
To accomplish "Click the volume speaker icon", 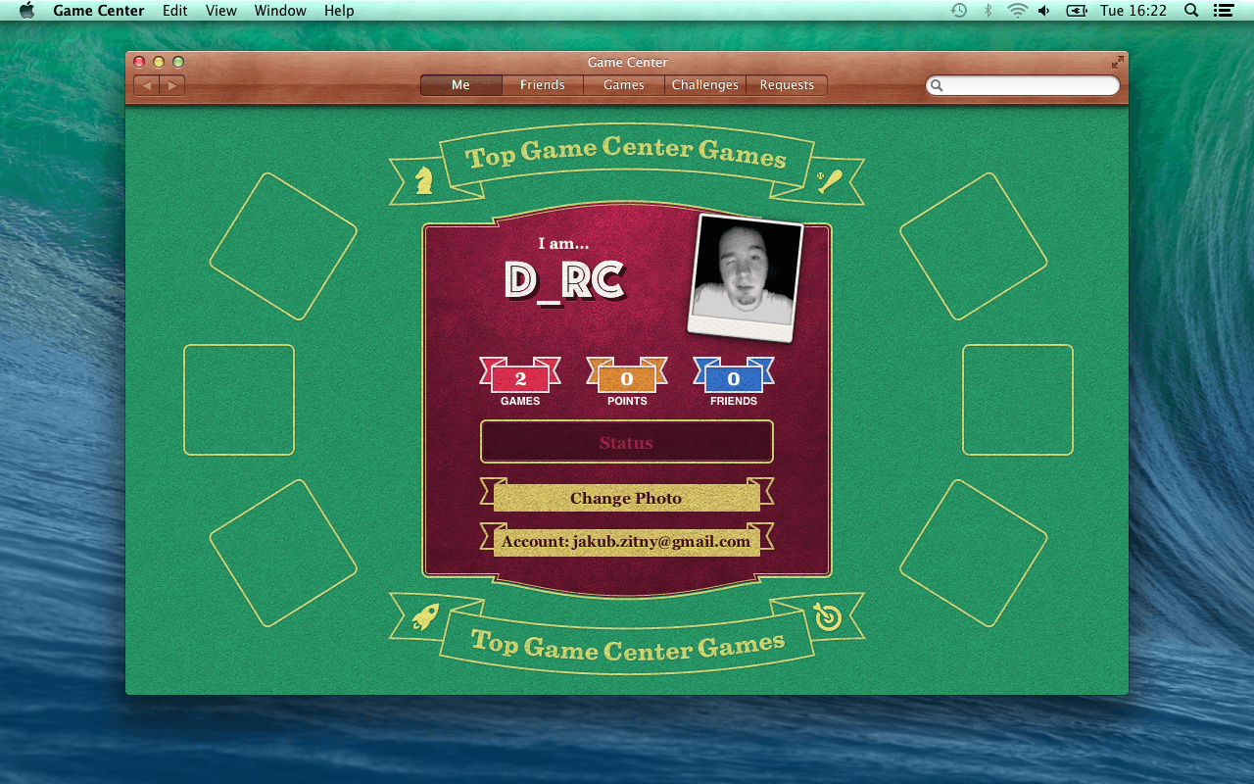I will (1044, 11).
